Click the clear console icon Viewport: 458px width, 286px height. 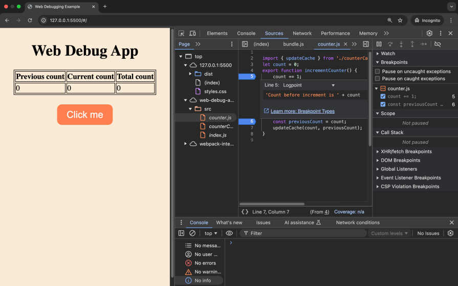[x=192, y=233]
